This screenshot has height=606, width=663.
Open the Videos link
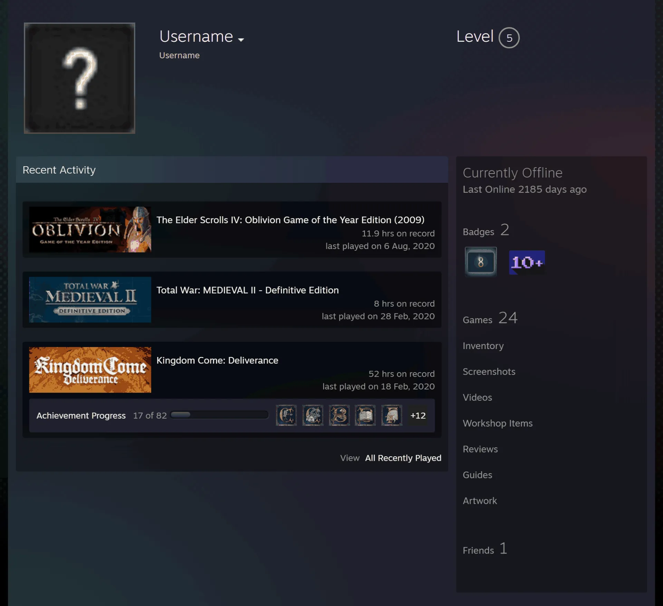tap(477, 397)
